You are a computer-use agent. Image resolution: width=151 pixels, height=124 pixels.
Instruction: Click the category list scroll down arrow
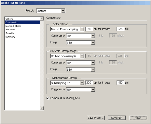(42, 108)
